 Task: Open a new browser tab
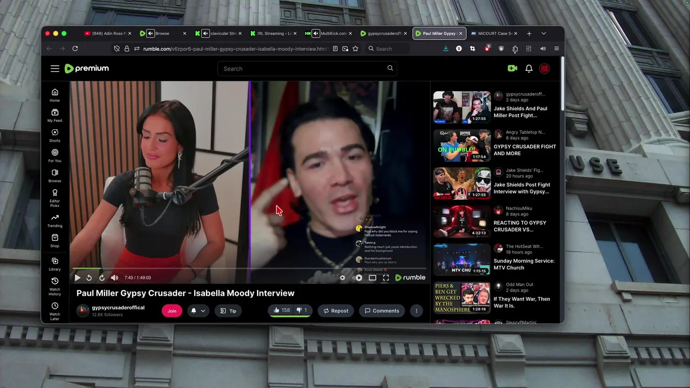[529, 33]
